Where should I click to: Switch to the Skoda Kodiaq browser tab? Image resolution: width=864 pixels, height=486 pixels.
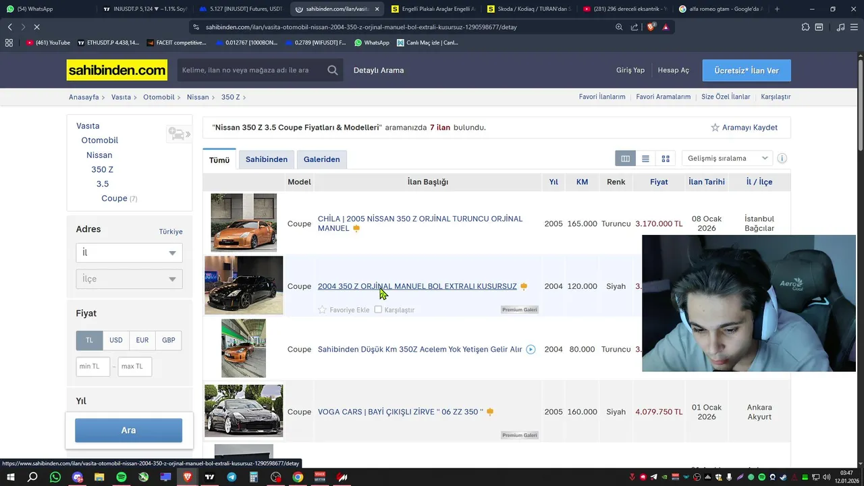click(x=529, y=9)
